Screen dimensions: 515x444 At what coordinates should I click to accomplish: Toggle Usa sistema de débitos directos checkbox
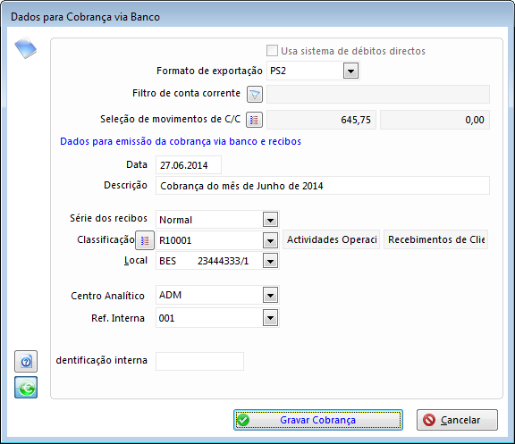point(272,51)
